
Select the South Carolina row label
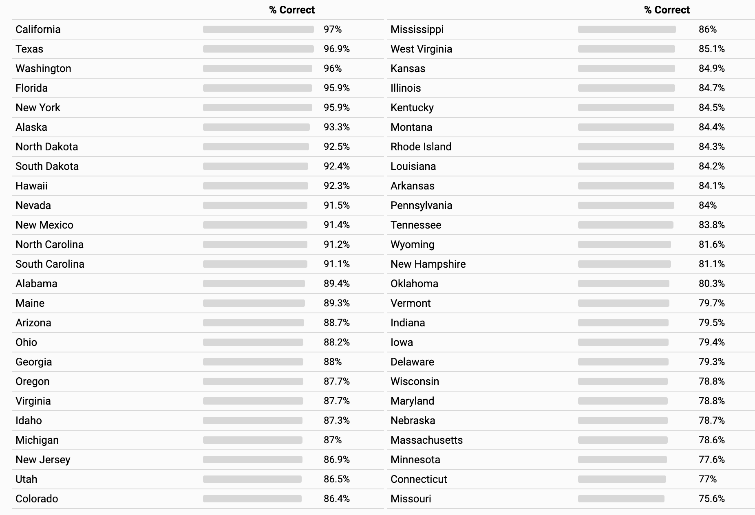click(x=50, y=264)
